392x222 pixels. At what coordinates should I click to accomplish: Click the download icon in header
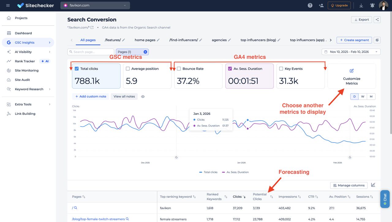point(361,6)
